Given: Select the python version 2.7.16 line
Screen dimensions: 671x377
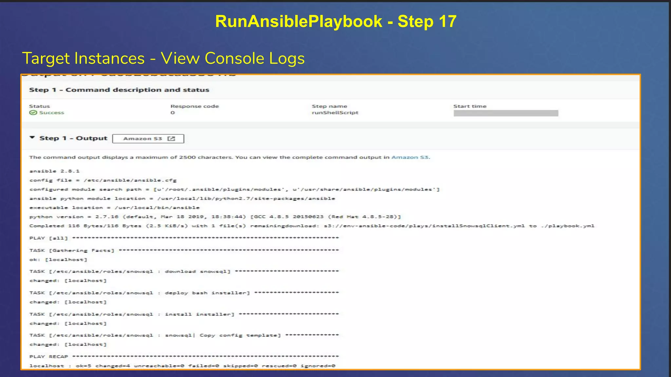Looking at the screenshot, I should click(215, 217).
